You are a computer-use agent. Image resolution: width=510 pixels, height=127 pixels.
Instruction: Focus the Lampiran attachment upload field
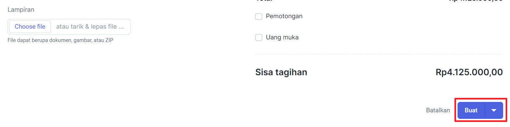pyautogui.click(x=69, y=27)
